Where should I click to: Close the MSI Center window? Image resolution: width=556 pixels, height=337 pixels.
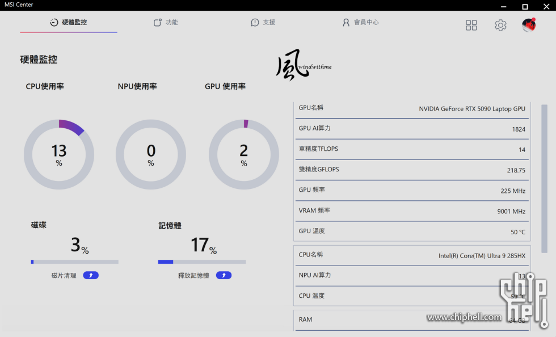point(546,6)
